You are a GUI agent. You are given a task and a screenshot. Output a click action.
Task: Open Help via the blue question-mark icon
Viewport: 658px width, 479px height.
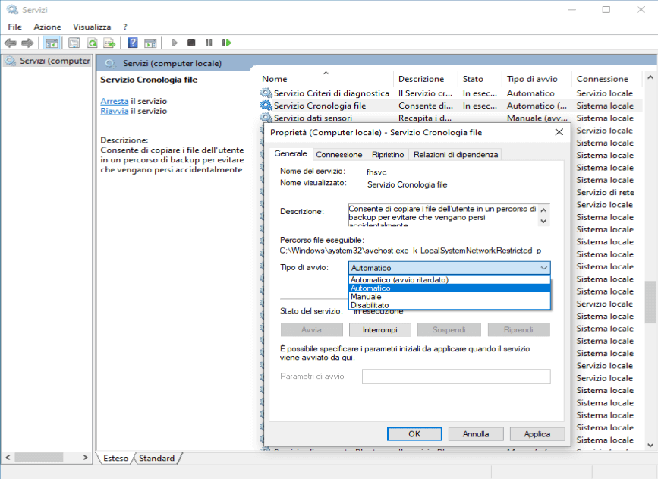coord(132,43)
